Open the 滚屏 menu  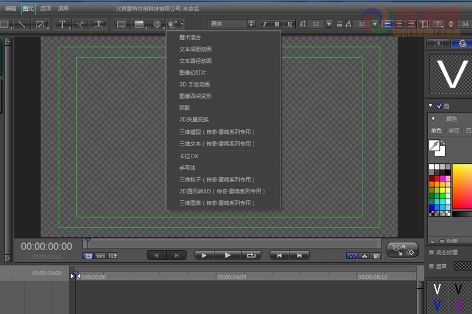63,8
